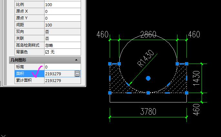Click the bottom-middle square grip of hatch

click(x=148, y=93)
